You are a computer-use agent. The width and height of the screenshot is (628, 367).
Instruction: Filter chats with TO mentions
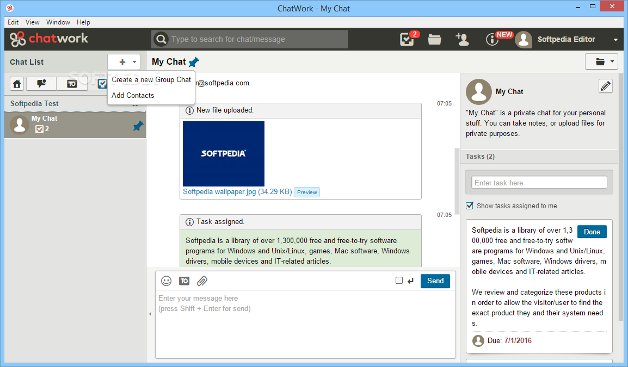click(72, 84)
